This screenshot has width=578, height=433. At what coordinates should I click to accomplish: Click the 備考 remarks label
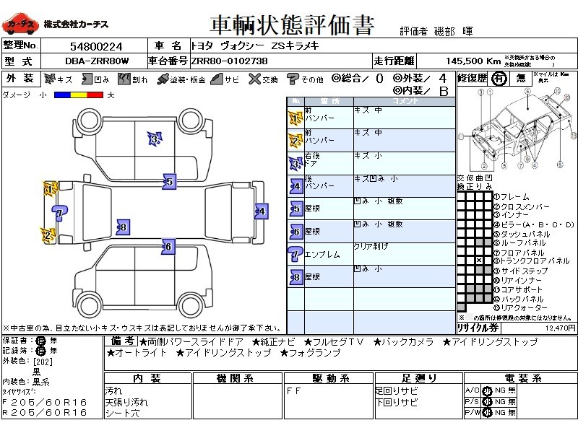pyautogui.click(x=122, y=341)
